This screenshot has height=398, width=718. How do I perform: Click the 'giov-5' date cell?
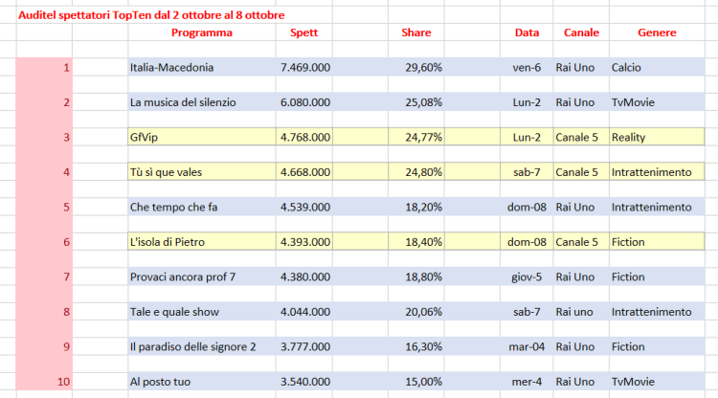526,276
